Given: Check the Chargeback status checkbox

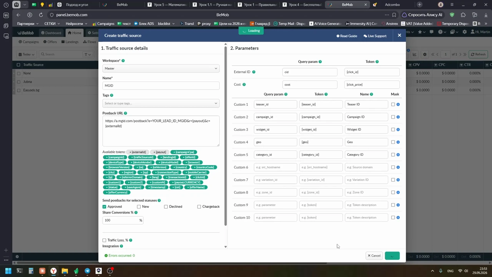Looking at the screenshot, I should (199, 207).
